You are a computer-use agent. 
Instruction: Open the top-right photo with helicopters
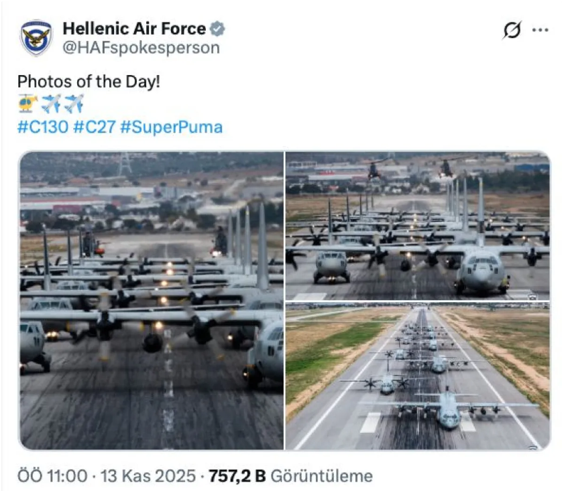point(417,226)
